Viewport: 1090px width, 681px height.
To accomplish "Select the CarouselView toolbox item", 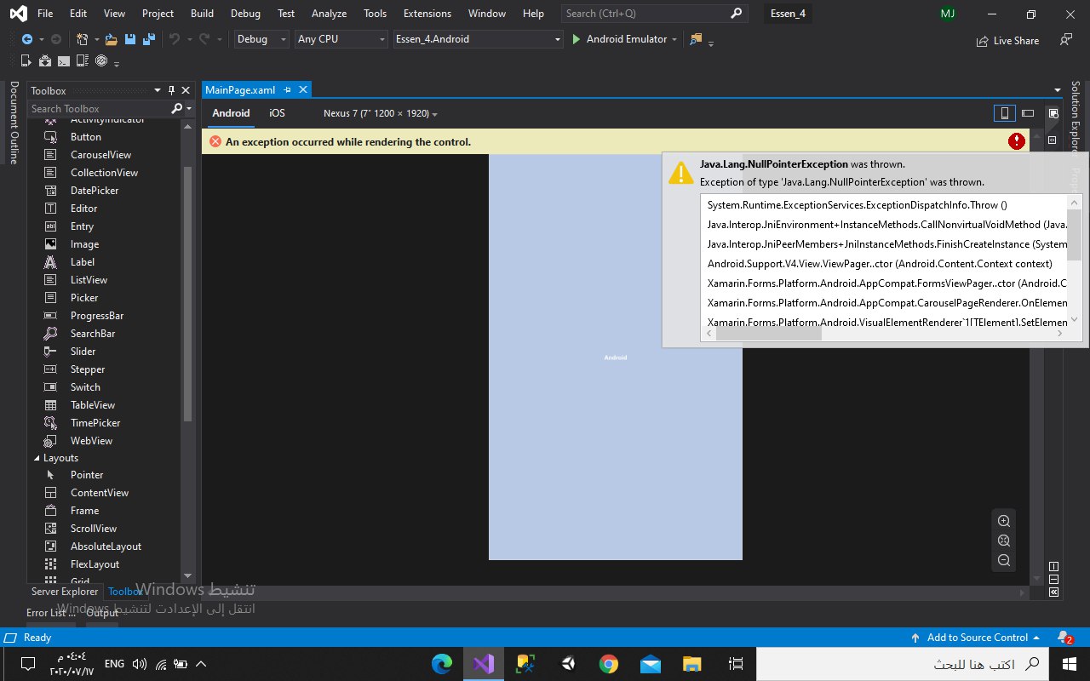I will [100, 155].
